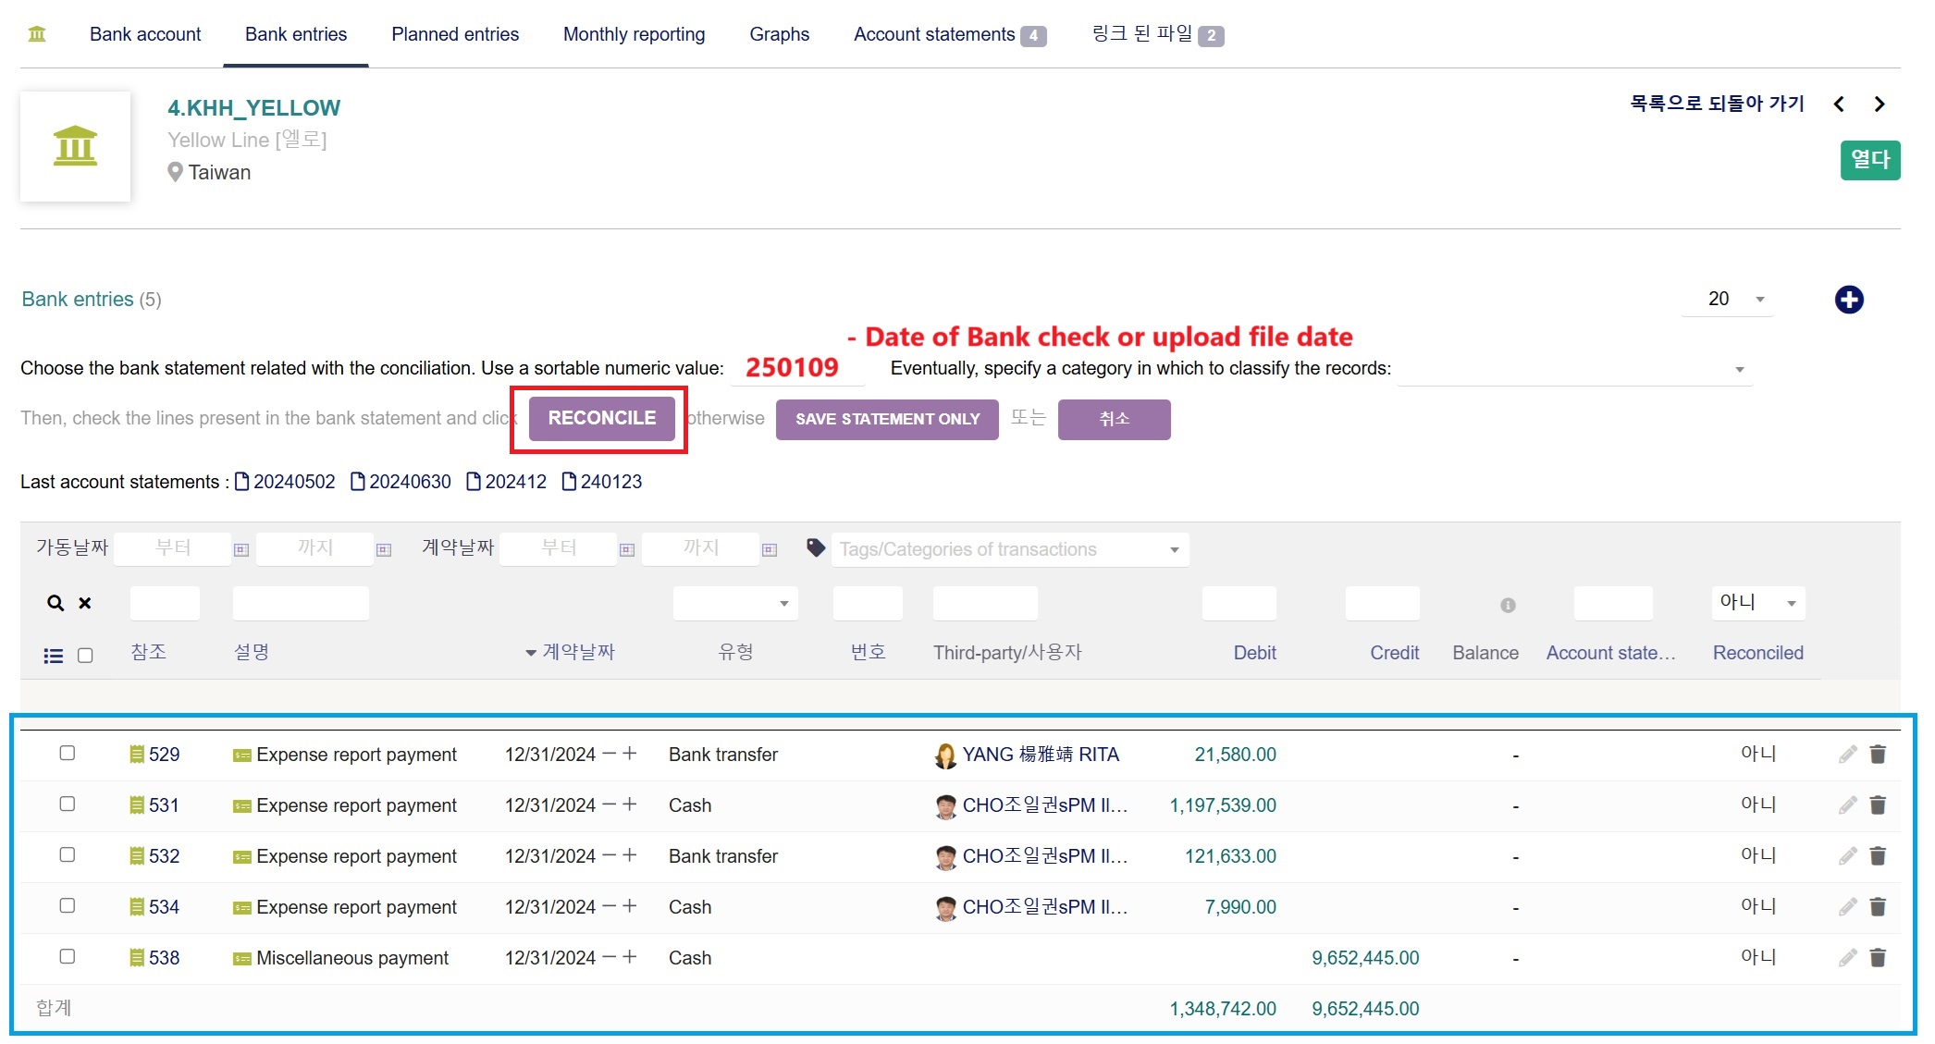Tick the checkbox for entry 538
This screenshot has height=1044, width=1935.
coord(68,956)
